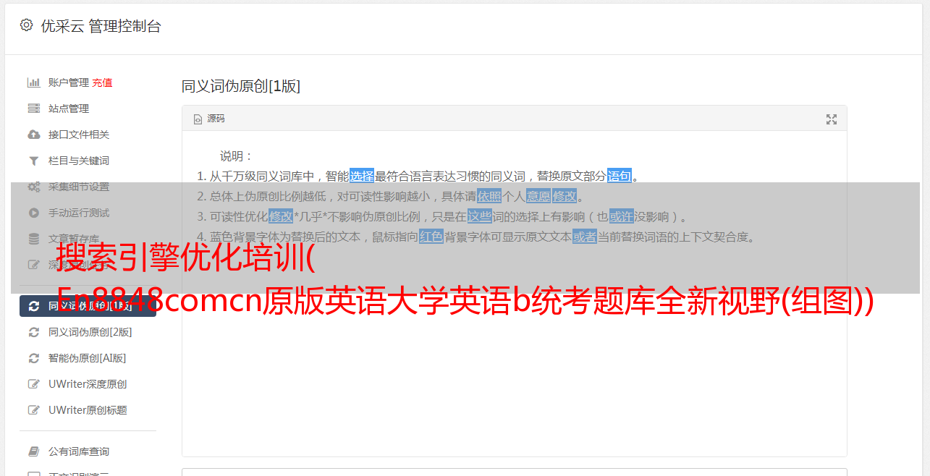
Task: Click the refresh icon beside 智能伪原创[AI版]
Action: (x=33, y=358)
